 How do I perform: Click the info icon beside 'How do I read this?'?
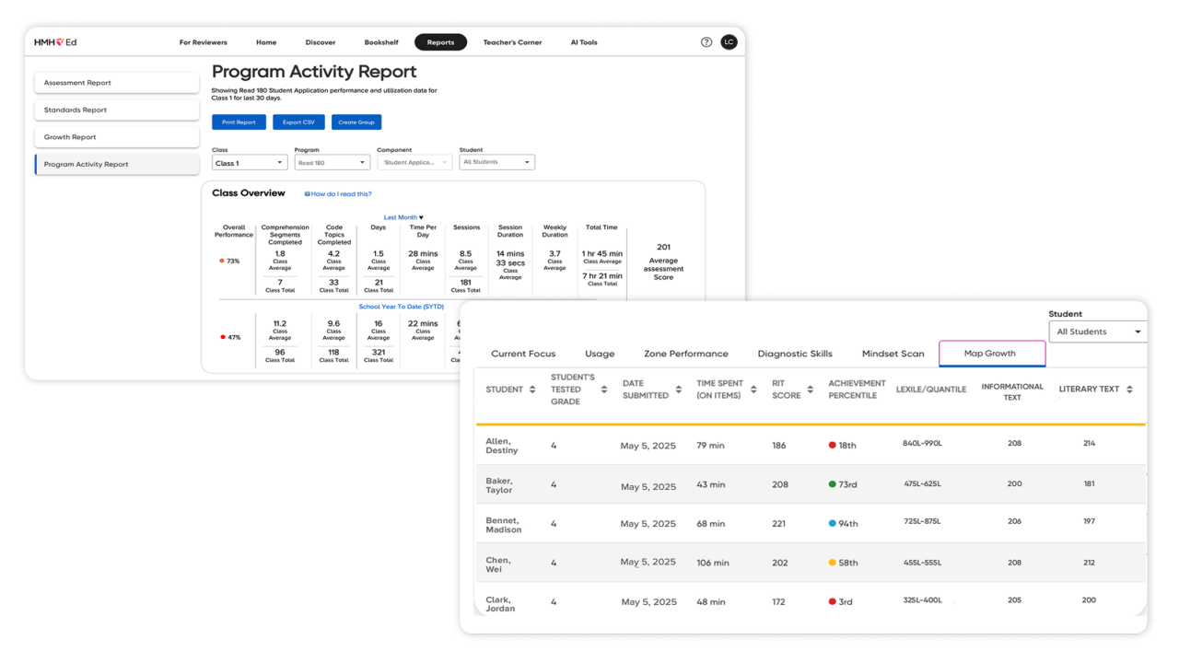pos(308,193)
